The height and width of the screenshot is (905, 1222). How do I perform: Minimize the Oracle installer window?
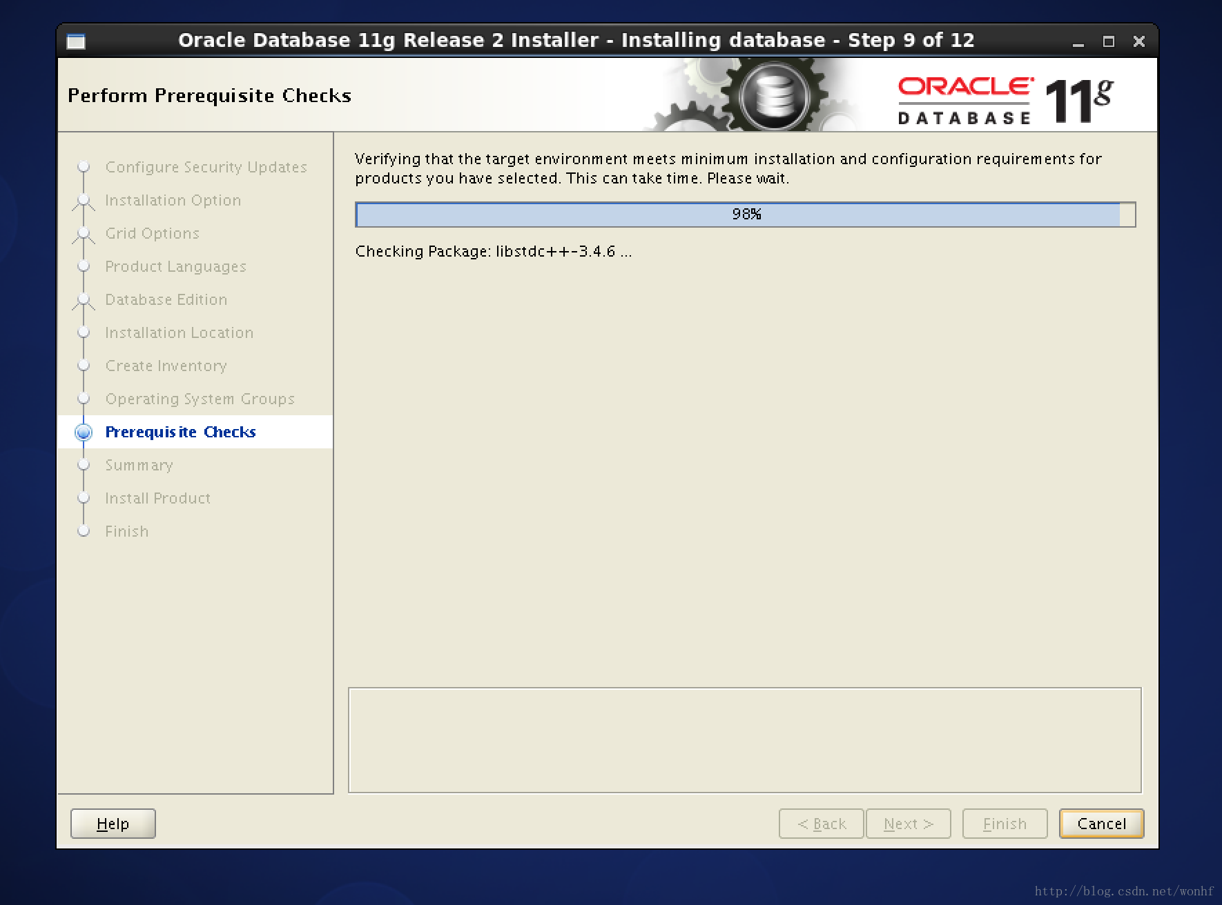1078,42
